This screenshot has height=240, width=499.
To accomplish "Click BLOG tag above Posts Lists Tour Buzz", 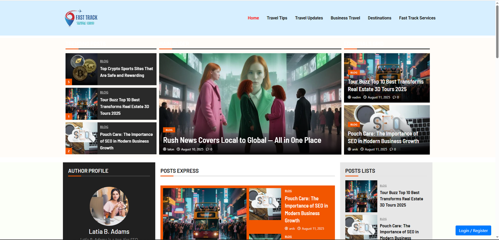I will [383, 185].
